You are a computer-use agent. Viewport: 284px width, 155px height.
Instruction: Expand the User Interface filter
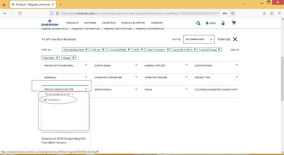[115, 89]
